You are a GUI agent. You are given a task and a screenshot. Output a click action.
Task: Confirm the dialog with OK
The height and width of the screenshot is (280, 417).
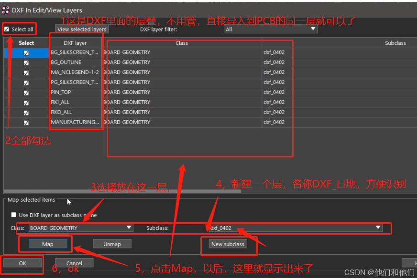[x=22, y=262]
